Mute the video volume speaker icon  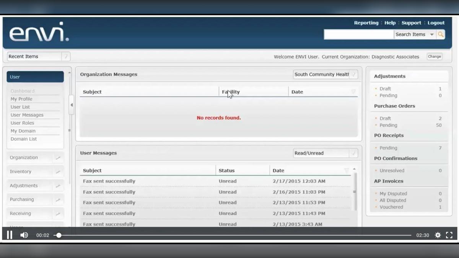pyautogui.click(x=24, y=235)
